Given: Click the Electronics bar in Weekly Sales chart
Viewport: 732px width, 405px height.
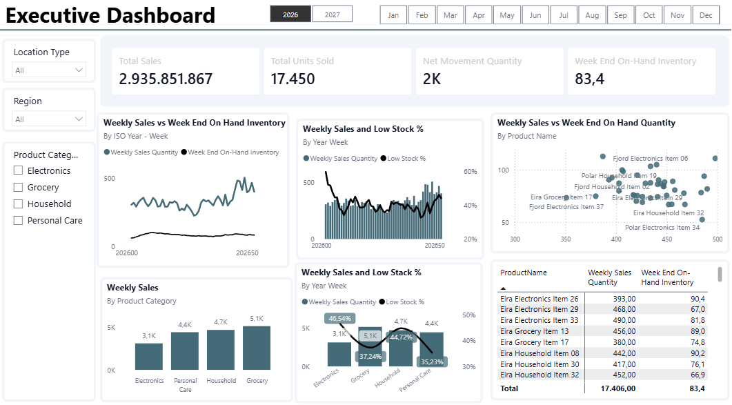Looking at the screenshot, I should pos(149,357).
